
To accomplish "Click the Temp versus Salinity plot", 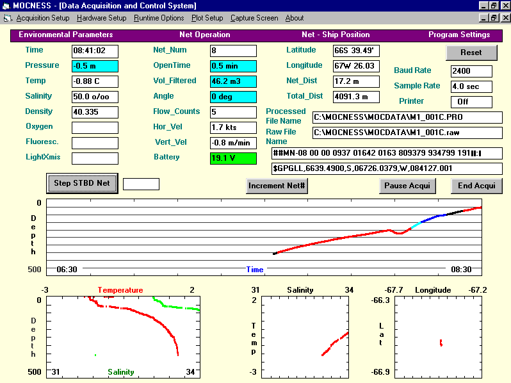I will (x=305, y=337).
